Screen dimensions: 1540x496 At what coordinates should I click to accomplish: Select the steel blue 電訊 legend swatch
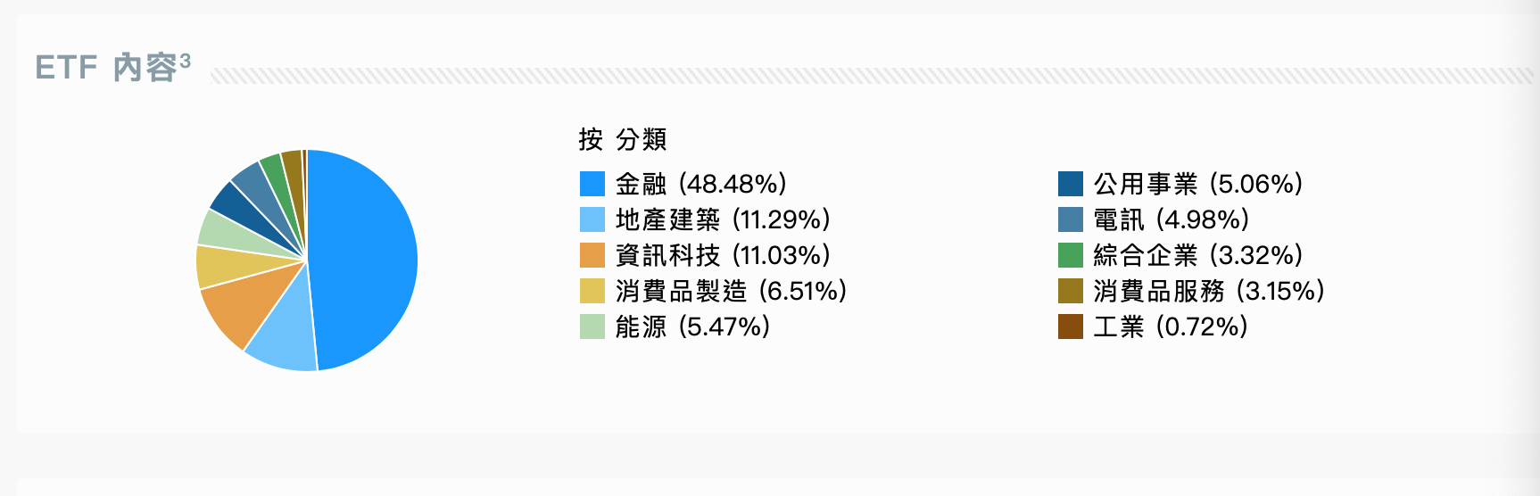(1071, 219)
